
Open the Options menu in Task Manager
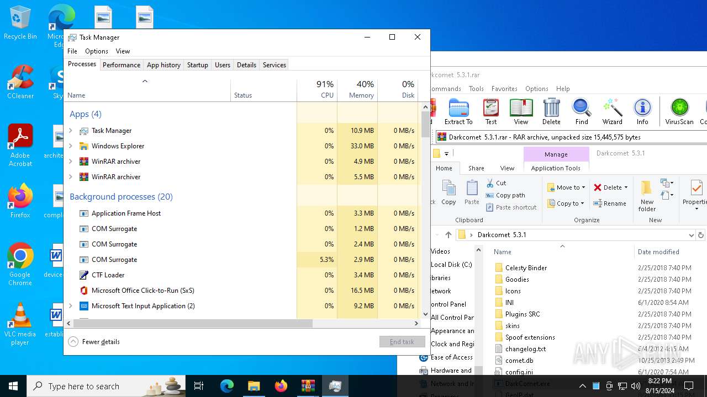click(97, 51)
